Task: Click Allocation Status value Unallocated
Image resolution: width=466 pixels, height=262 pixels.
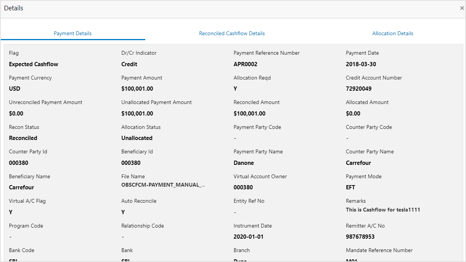Action: click(137, 138)
